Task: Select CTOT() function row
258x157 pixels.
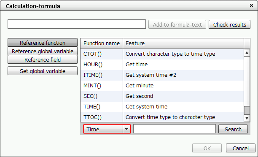Action: [162, 54]
